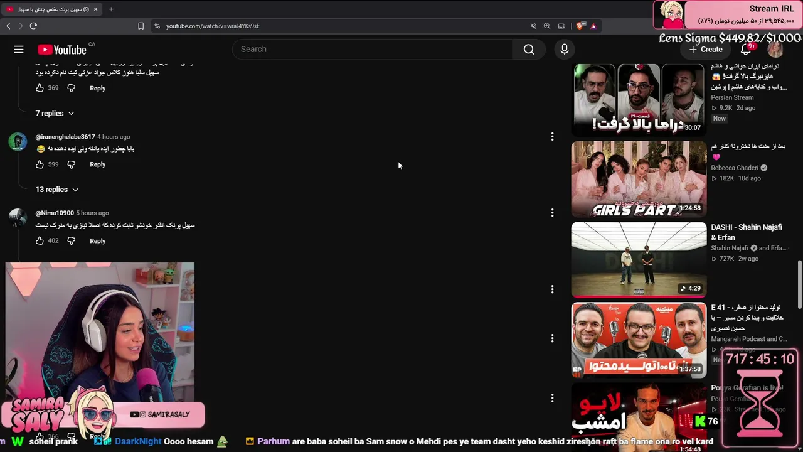Bookmark this page
Viewport: 803px width, 452px height.
point(141,26)
